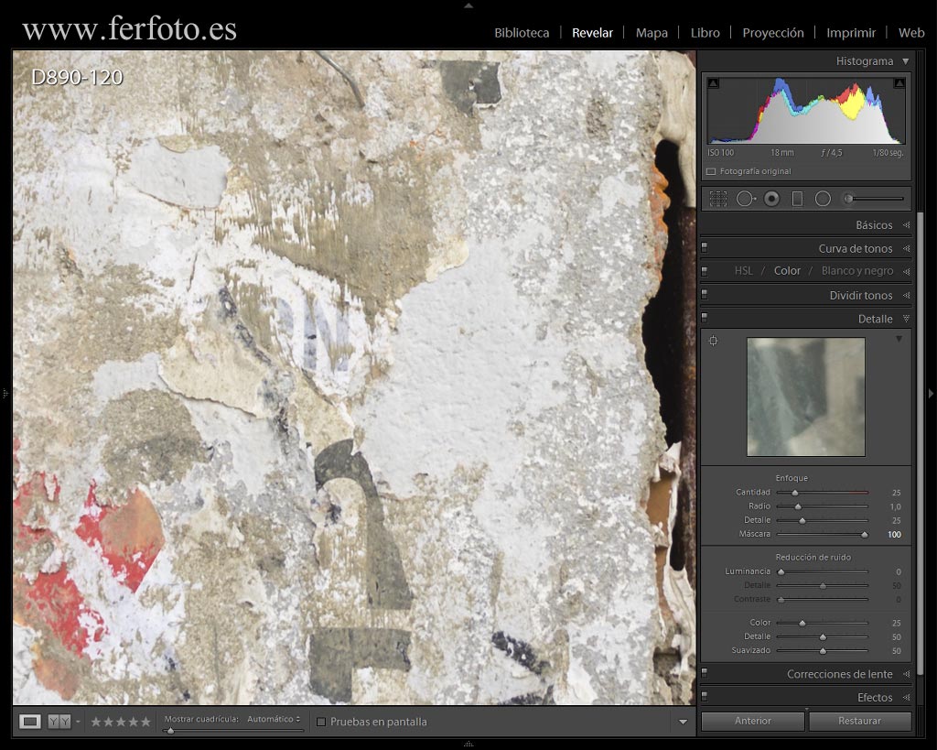Switch to Before/After YY view

59,722
